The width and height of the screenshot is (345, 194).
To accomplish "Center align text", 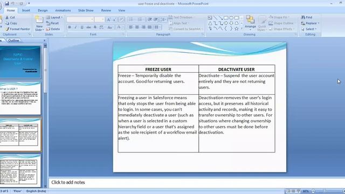I will coord(137,27).
